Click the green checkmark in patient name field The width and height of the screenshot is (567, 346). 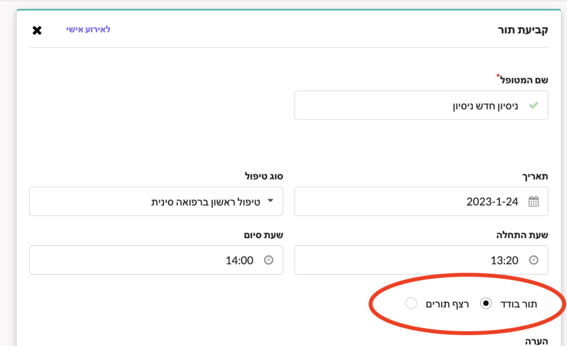[533, 106]
